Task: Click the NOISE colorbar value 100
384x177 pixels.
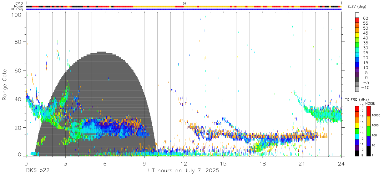Action: coord(375,135)
